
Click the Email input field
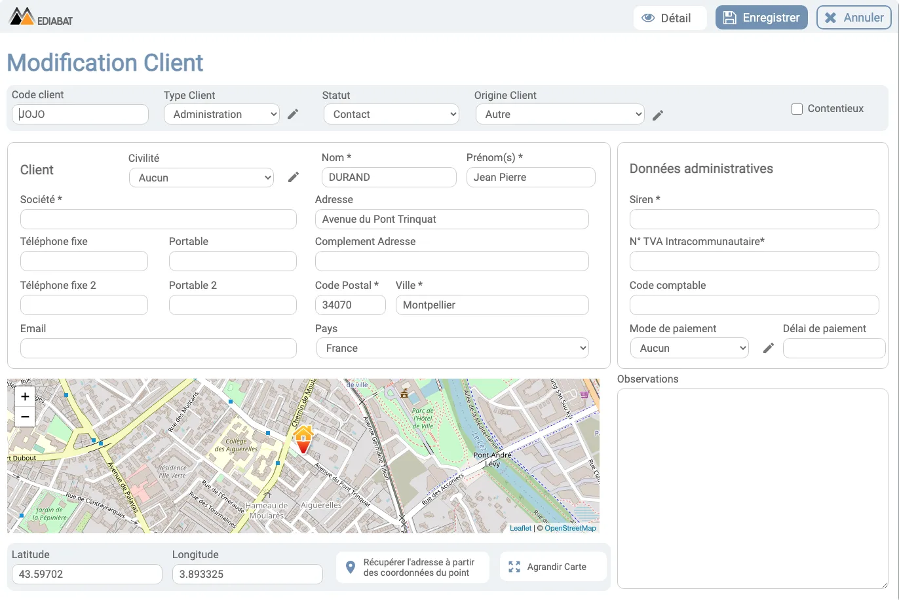tap(159, 348)
